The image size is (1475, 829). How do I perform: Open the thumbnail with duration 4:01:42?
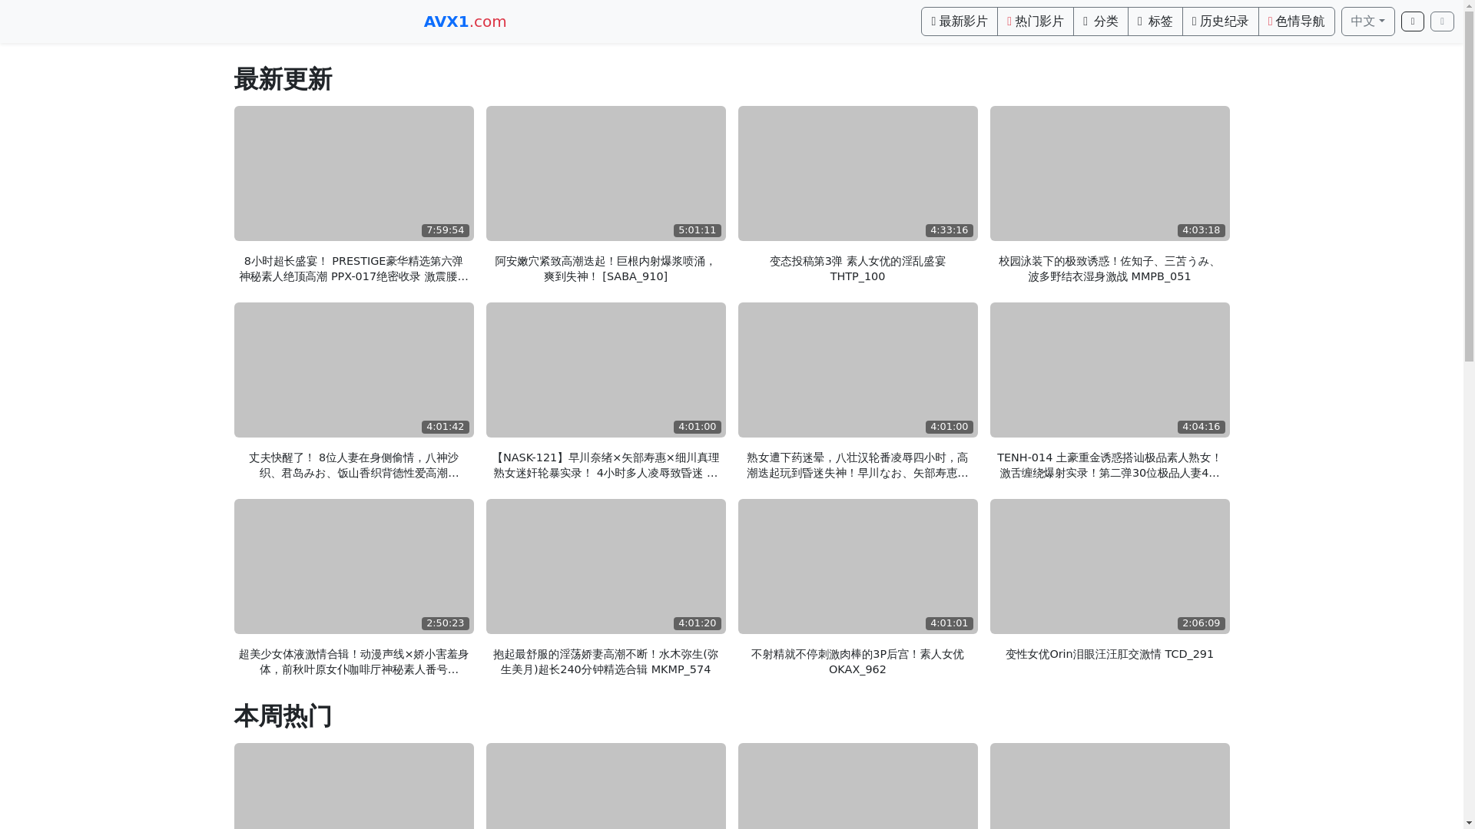click(353, 370)
